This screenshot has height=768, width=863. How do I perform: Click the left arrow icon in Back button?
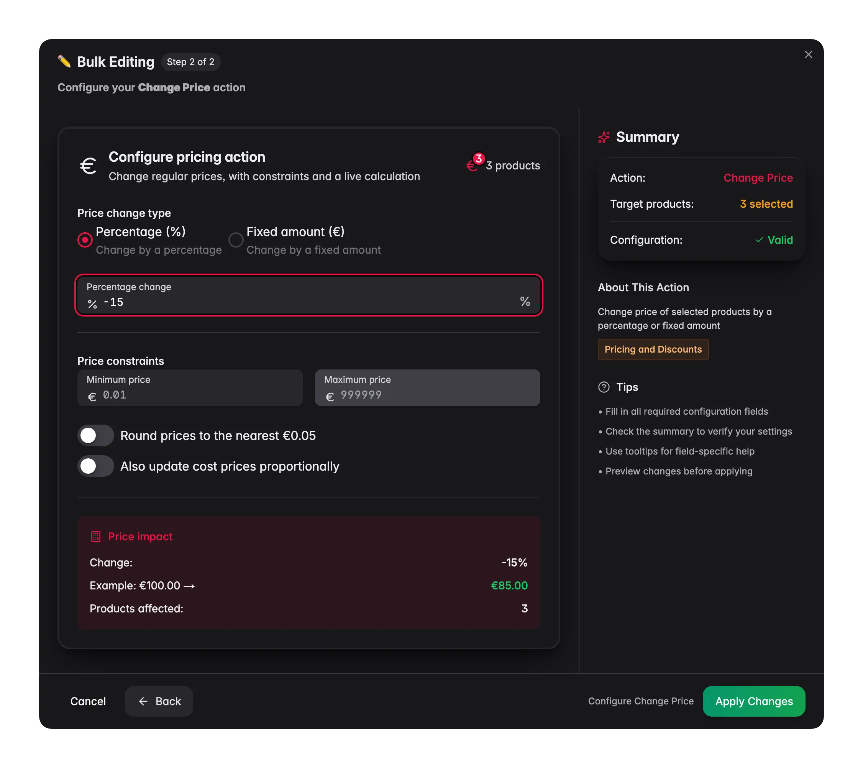143,701
